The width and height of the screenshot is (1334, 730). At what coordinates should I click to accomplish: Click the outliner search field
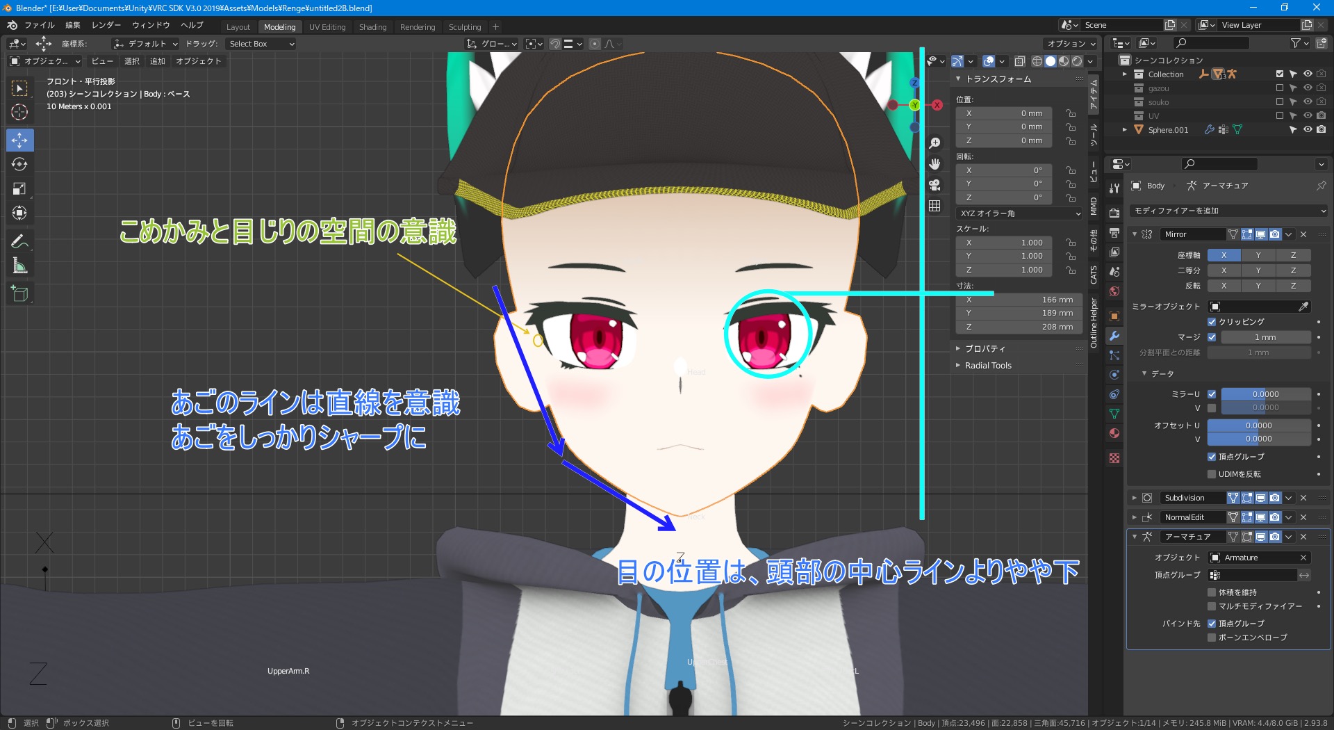[x=1210, y=43]
